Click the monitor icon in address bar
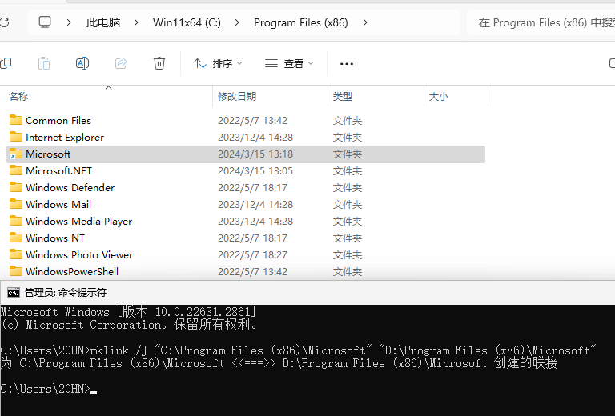This screenshot has width=615, height=416. click(x=45, y=22)
